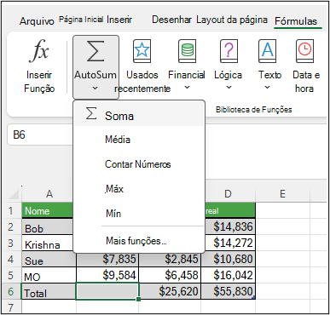The width and height of the screenshot is (330, 315).
Task: Expand the Financial dropdown chevron
Action: click(x=187, y=88)
